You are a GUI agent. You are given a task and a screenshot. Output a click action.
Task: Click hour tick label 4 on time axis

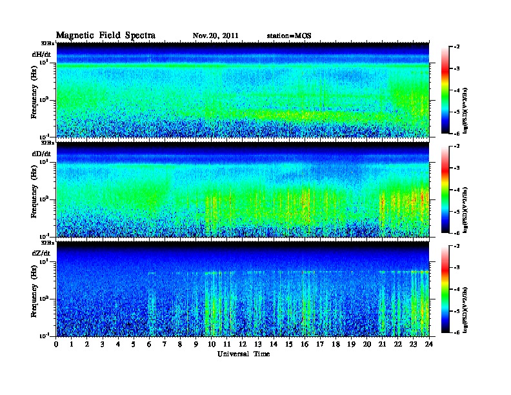[118, 345]
